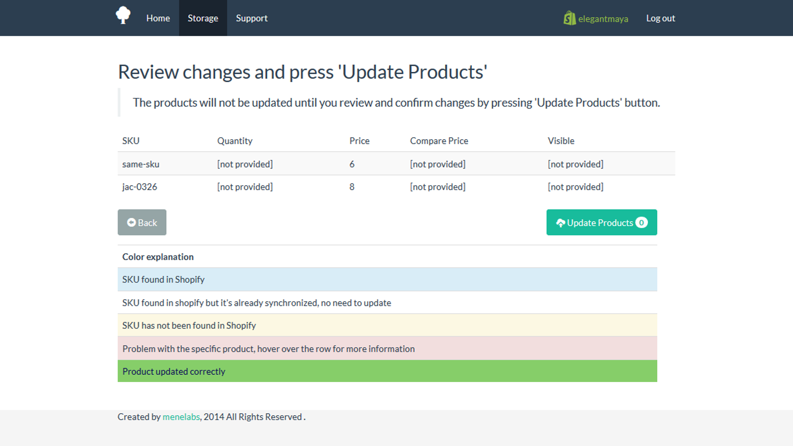Open the elegantmaya store link
Screen dimensions: 793x446
point(603,19)
